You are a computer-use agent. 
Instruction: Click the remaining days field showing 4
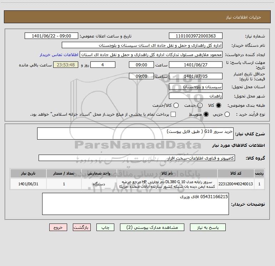(x=103, y=65)
